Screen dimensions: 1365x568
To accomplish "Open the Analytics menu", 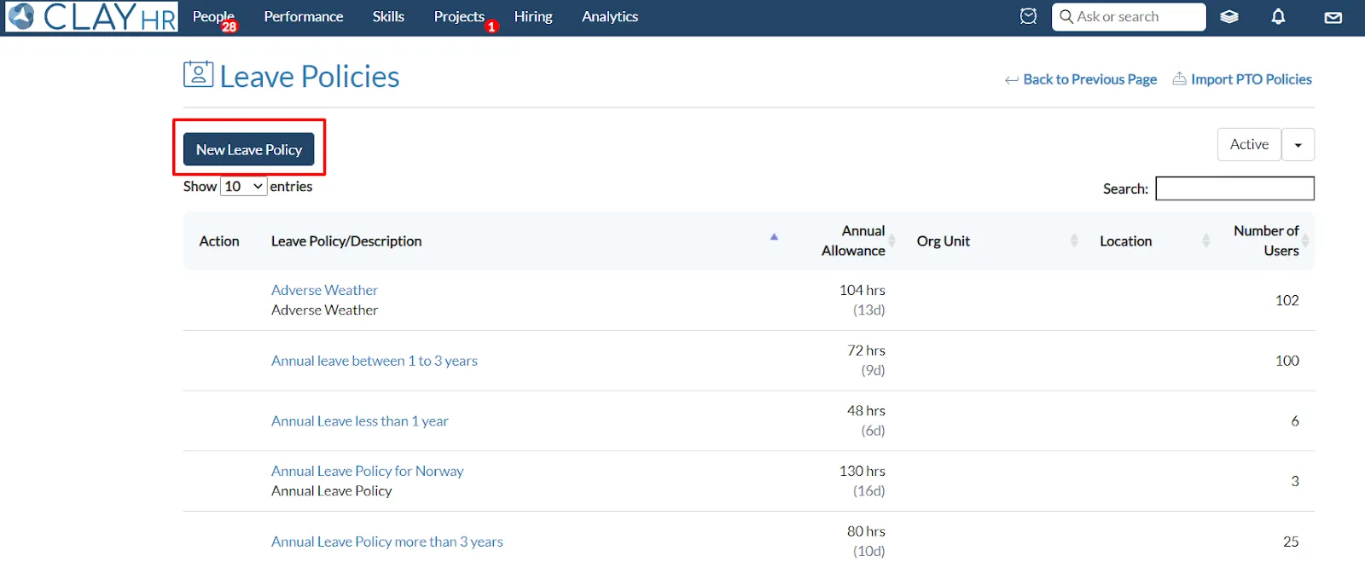I will (x=610, y=16).
